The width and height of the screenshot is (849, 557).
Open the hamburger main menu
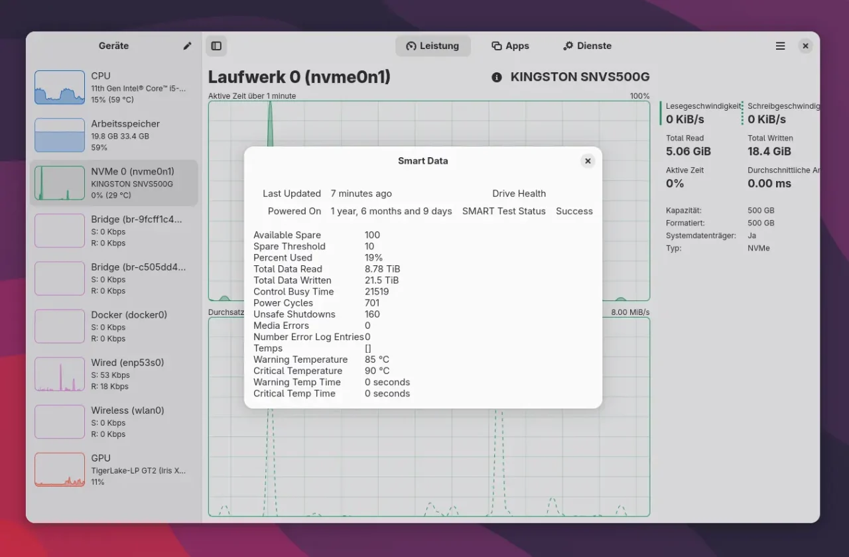pyautogui.click(x=780, y=46)
